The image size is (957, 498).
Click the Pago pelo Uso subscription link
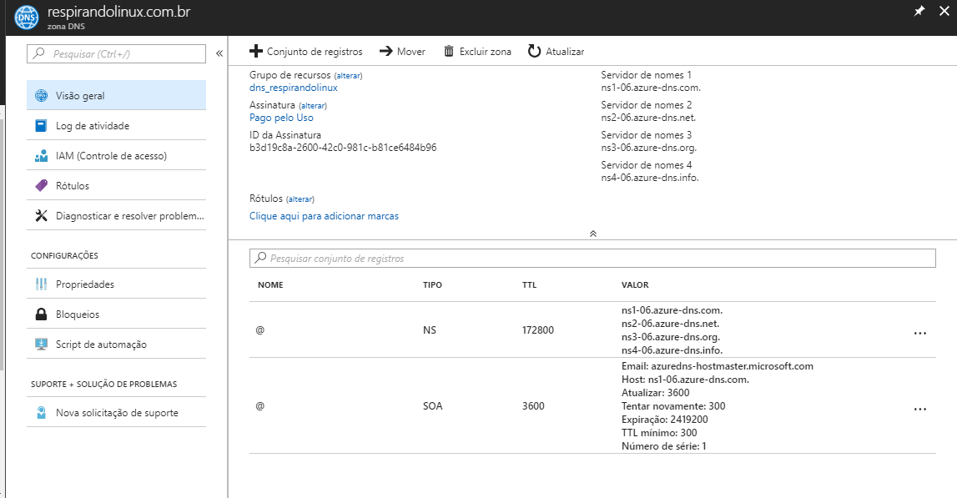[281, 118]
